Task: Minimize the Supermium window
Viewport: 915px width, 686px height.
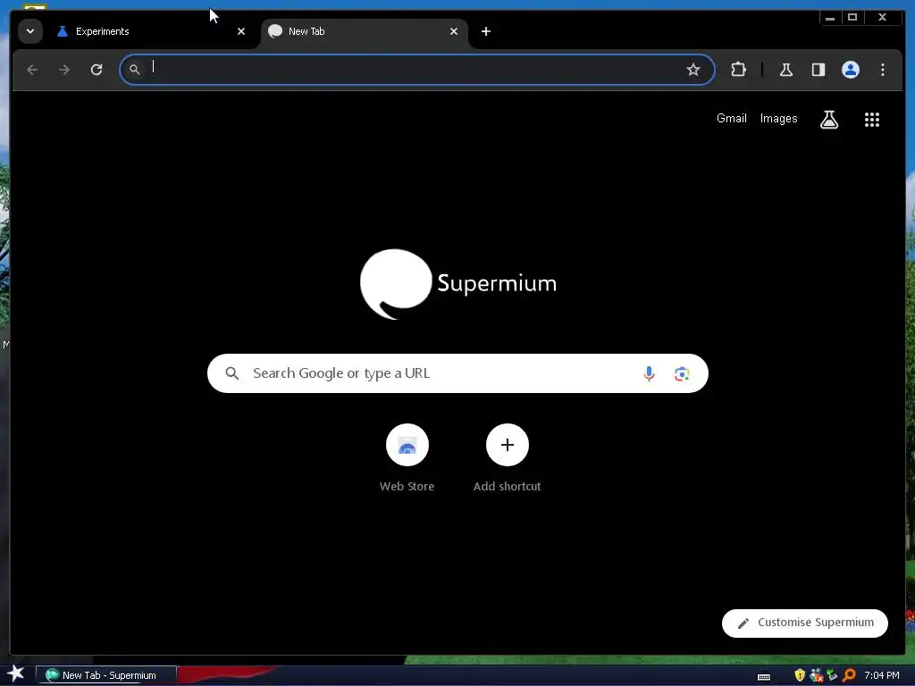Action: click(x=830, y=18)
